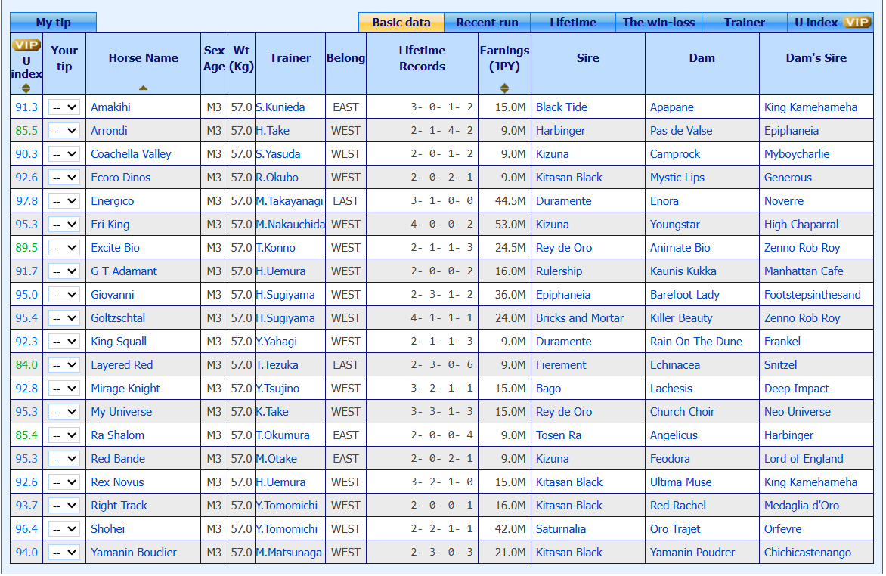Screen dimensions: 886x576
Task: Sort by Horse Name arrow icon
Action: [x=143, y=88]
